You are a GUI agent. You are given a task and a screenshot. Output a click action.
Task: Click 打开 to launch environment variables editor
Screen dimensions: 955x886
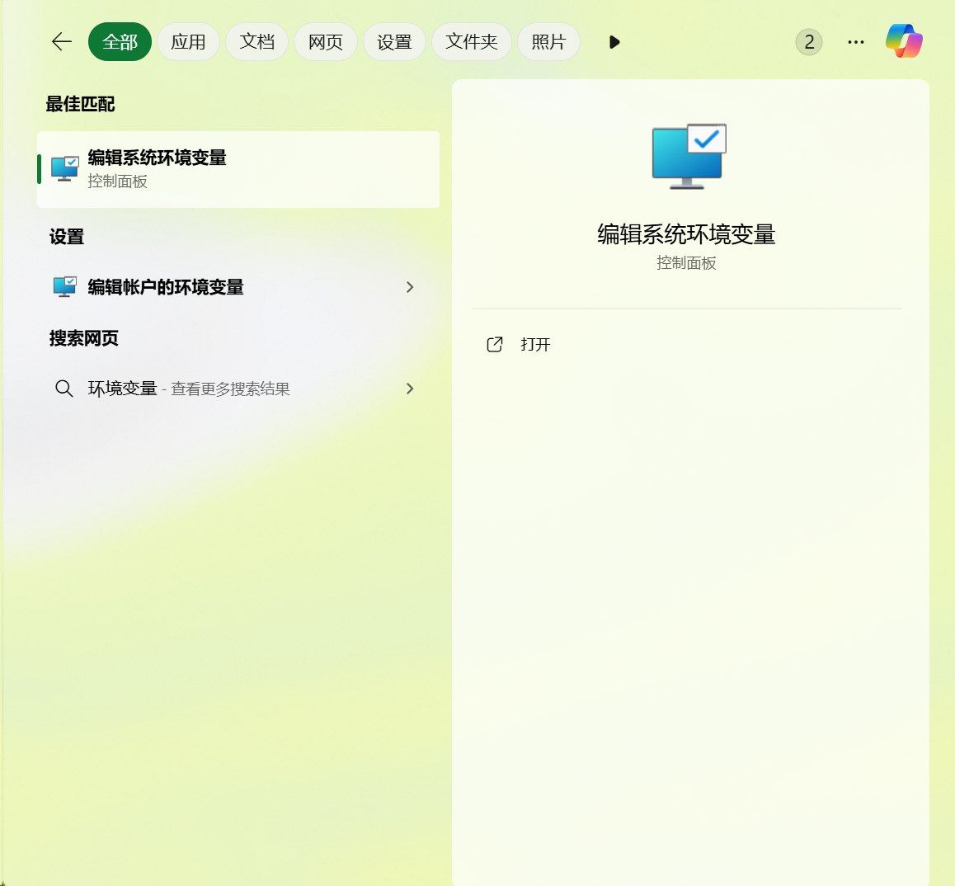pos(535,345)
